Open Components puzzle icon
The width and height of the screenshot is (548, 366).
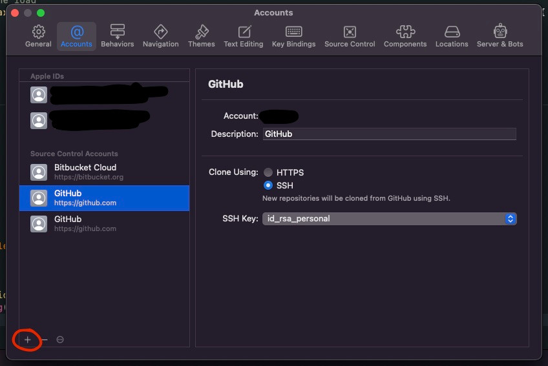(405, 32)
